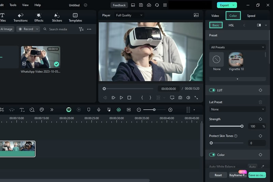Click the zoom in plus icon
The image size is (273, 182).
[170, 110]
